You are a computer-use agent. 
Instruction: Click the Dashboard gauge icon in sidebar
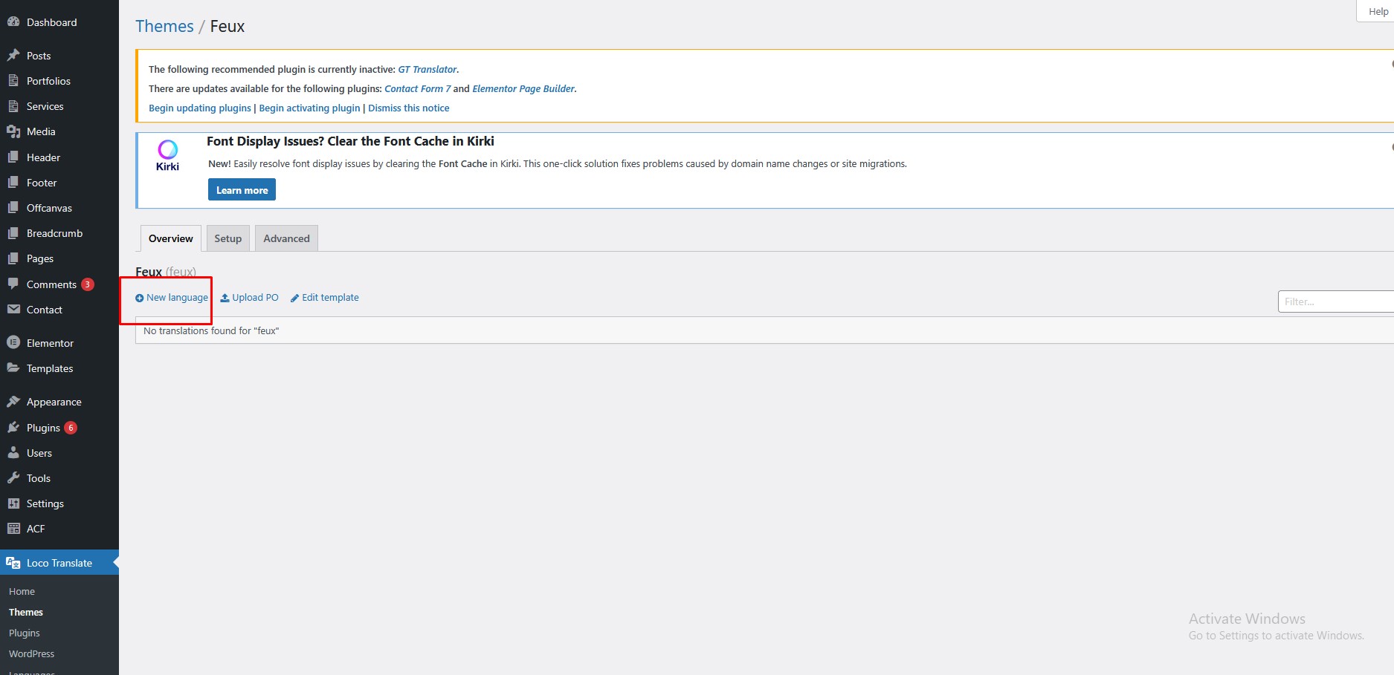13,22
